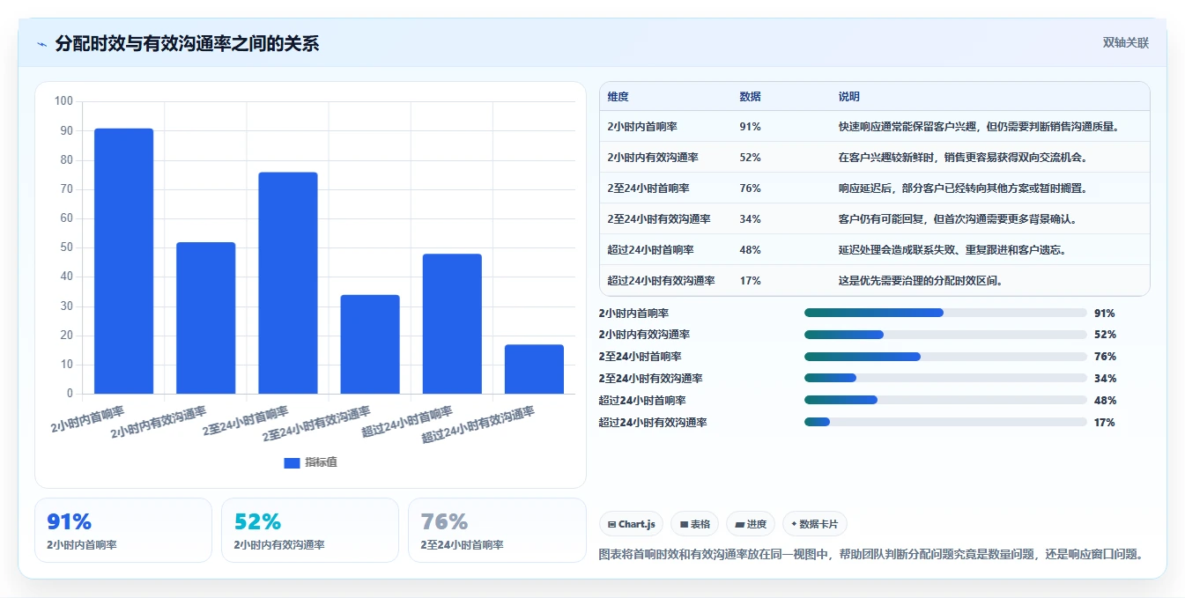Click the 2至24小时首响率 bar in chart
This screenshot has width=1185, height=598.
click(288, 283)
